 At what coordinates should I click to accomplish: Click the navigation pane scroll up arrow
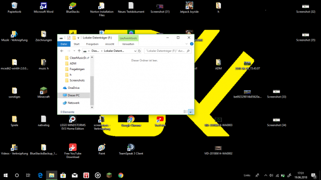click(92, 57)
